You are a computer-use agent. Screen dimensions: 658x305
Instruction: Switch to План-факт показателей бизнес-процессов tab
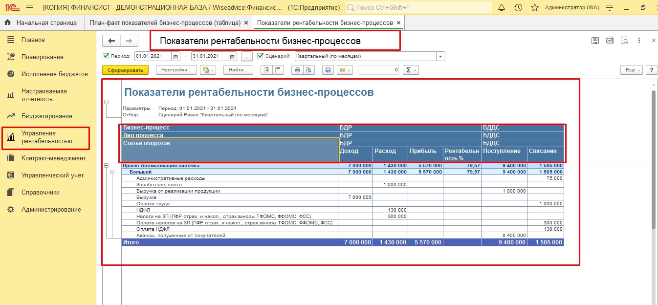164,23
